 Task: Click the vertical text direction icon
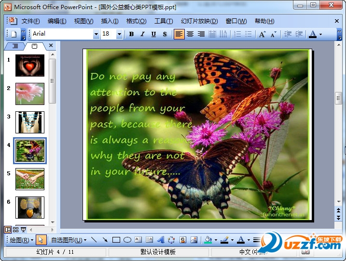point(223,34)
